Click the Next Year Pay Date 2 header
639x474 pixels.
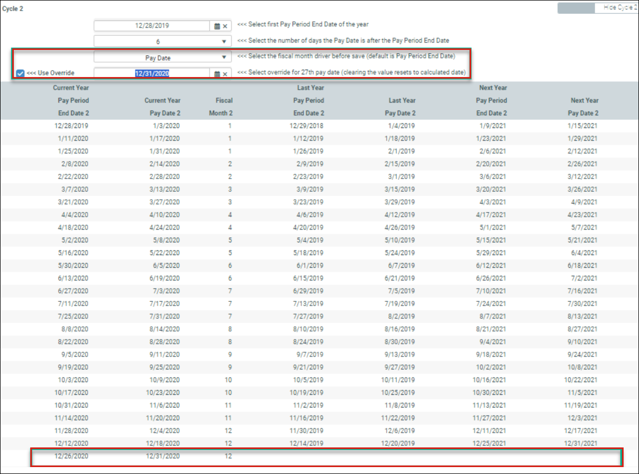(x=584, y=106)
